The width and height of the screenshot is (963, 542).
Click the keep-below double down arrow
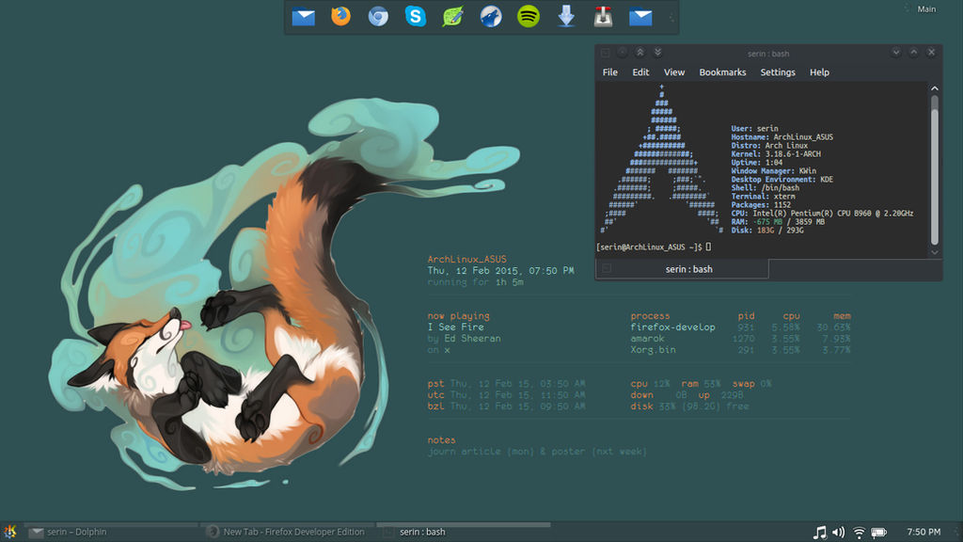click(x=657, y=53)
